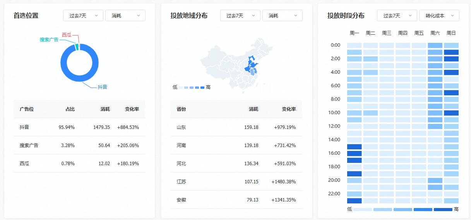Click the 西瓜 donut chart label
The height and width of the screenshot is (220, 471).
[x=67, y=35]
